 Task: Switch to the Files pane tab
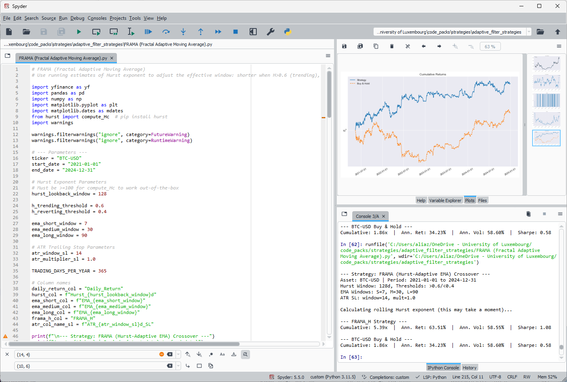[482, 200]
